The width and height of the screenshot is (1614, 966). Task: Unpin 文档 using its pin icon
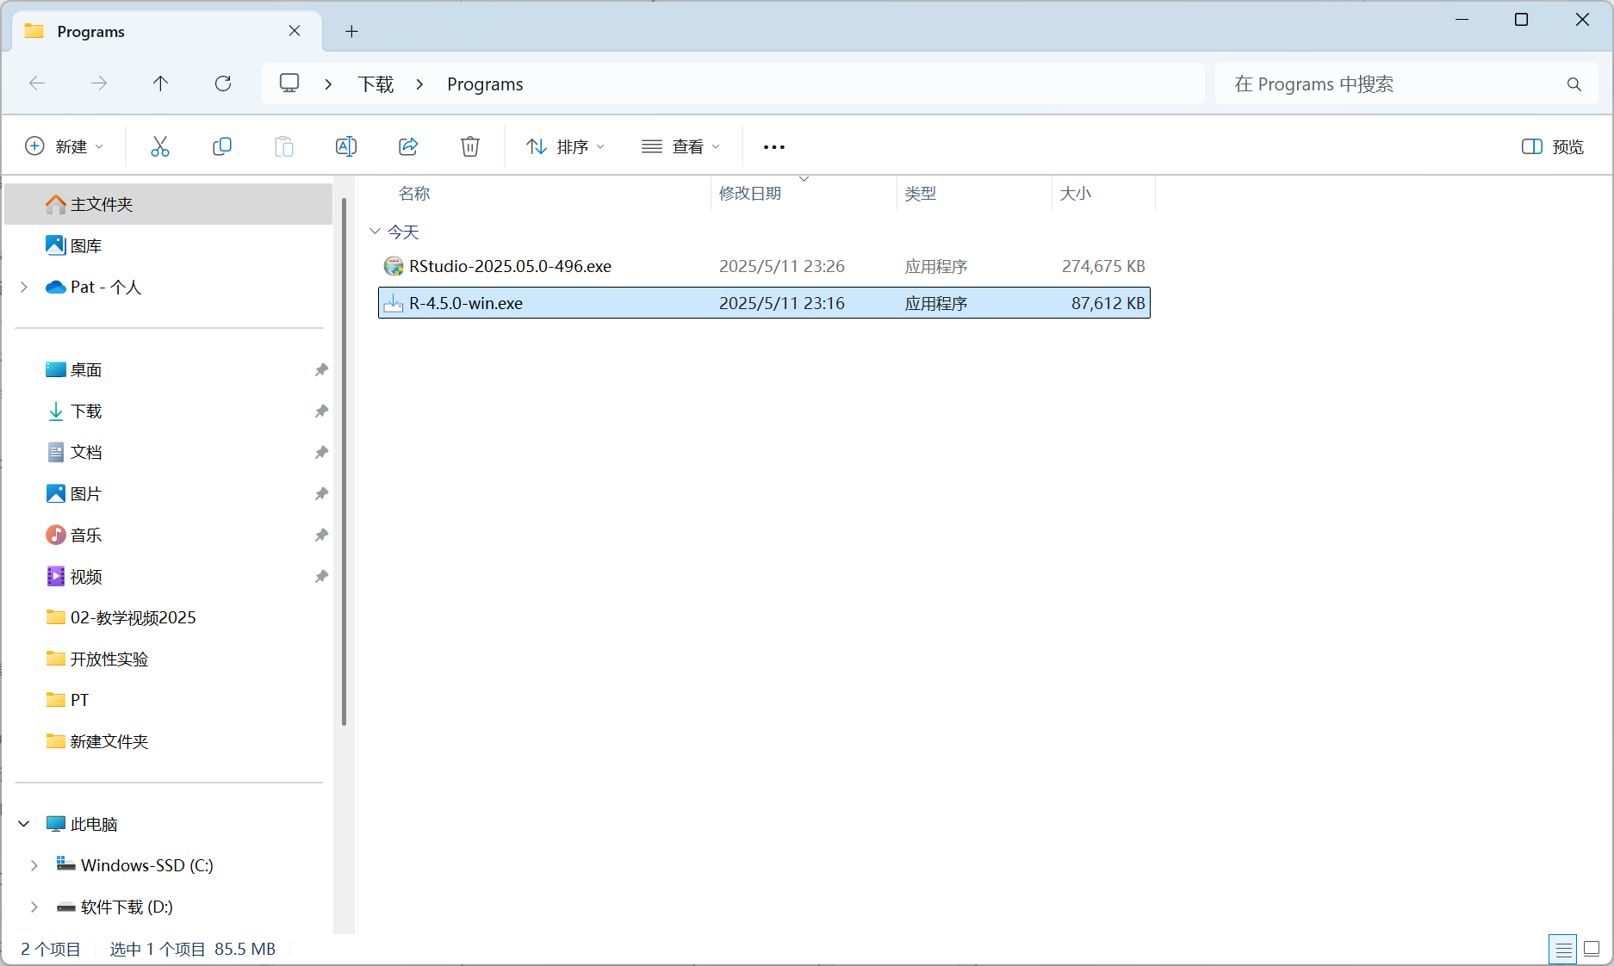coord(321,452)
